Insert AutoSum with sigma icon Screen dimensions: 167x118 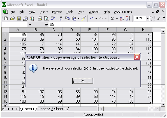click(112, 18)
